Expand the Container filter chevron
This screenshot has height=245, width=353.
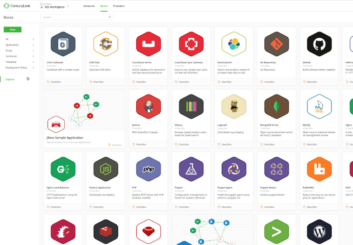33,56
